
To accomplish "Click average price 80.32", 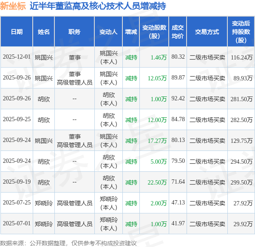I will click(178, 57).
